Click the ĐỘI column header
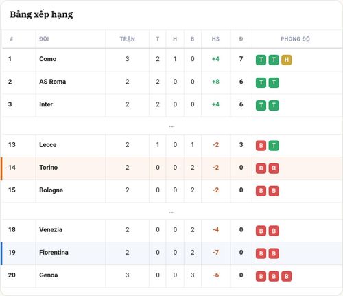The width and height of the screenshot is (343, 296). click(x=44, y=39)
